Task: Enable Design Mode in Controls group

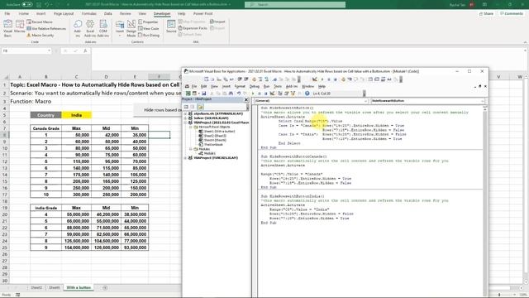Action: 131,28
